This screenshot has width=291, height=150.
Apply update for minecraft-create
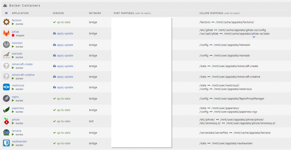click(x=63, y=66)
